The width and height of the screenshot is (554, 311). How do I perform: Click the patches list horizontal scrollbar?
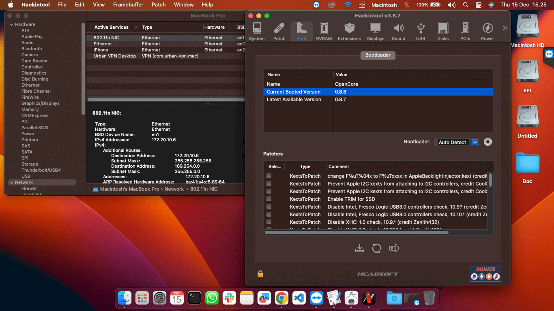(356, 232)
